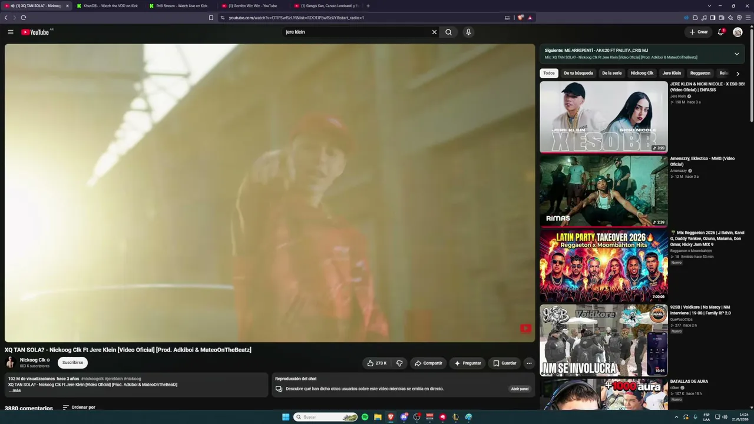Open Spotify from the taskbar
This screenshot has height=424, width=754.
[x=365, y=417]
